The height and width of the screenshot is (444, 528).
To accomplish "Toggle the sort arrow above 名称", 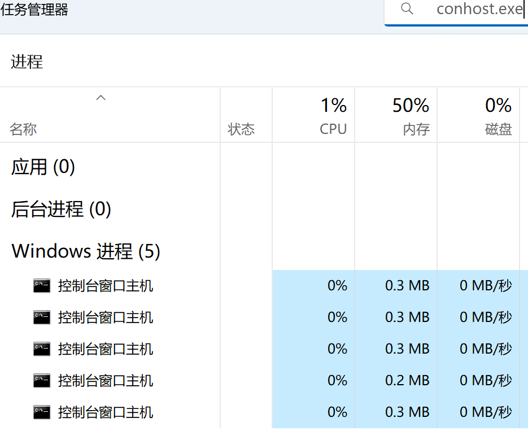I will pyautogui.click(x=101, y=98).
